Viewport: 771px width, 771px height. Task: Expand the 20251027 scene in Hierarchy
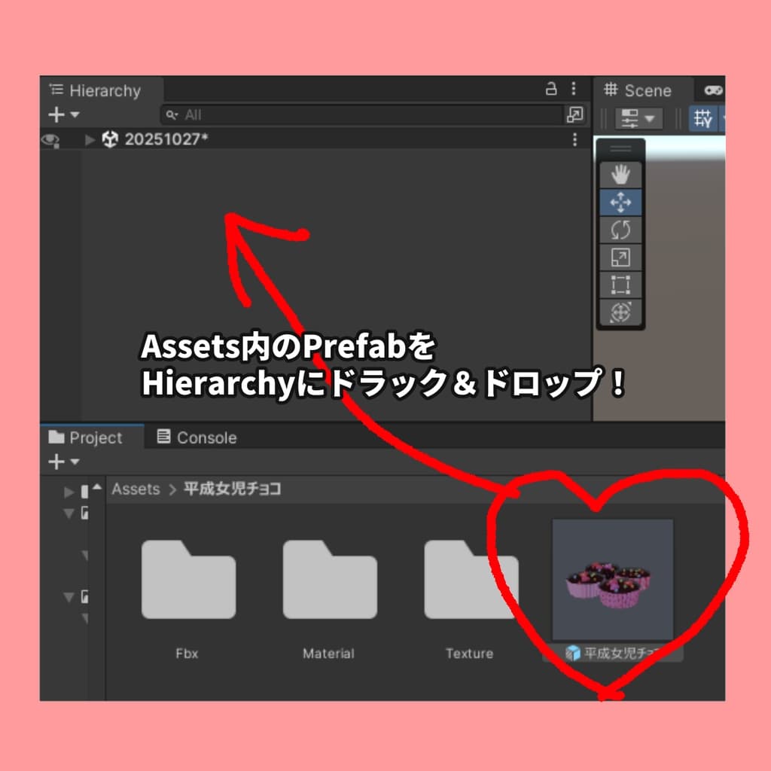coord(89,140)
